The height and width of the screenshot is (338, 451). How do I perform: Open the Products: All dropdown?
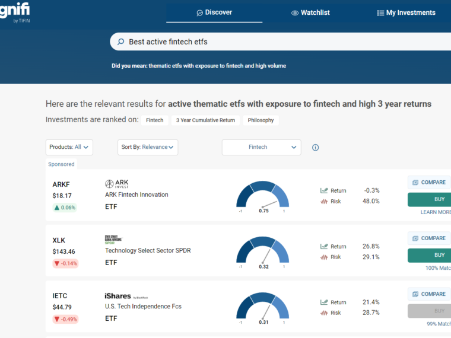[69, 147]
